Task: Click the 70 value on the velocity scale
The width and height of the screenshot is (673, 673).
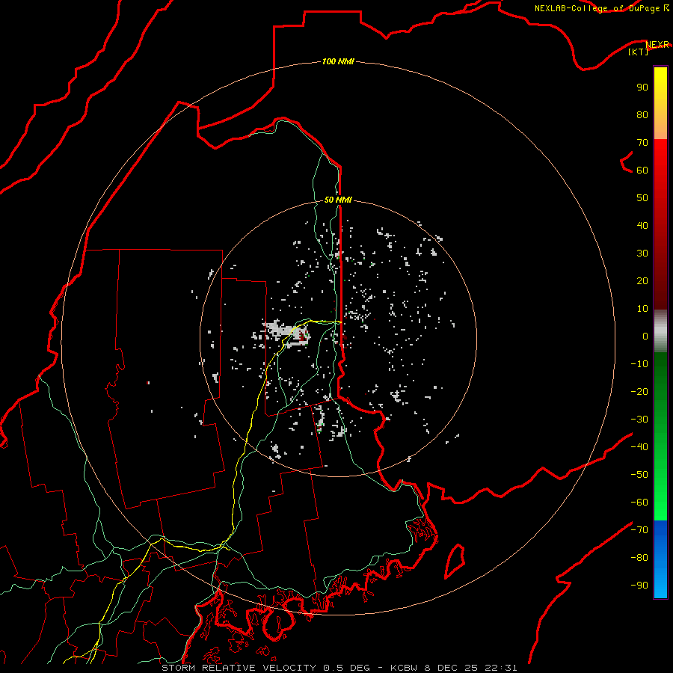Action: click(642, 143)
